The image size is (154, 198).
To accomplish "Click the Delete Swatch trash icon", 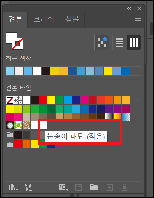I will pos(124,187).
